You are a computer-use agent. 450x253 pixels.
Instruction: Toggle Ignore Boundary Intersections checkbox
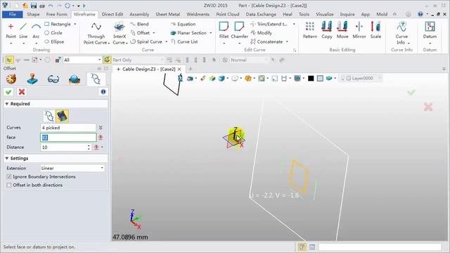coord(9,176)
